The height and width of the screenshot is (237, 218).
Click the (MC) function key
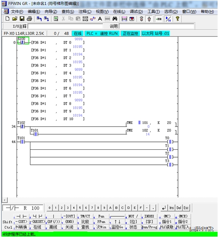click(167, 216)
